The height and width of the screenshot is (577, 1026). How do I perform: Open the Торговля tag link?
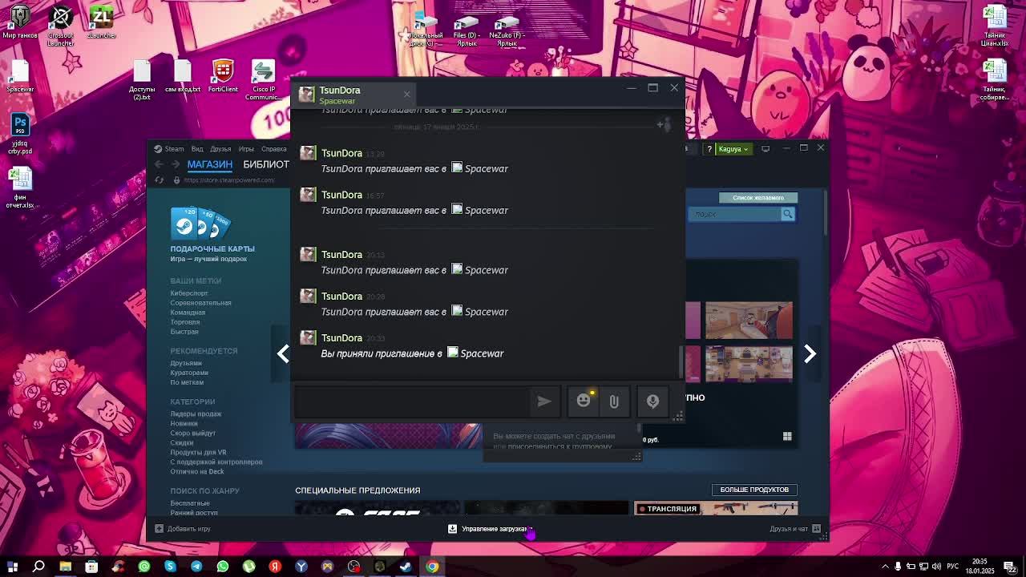point(185,322)
